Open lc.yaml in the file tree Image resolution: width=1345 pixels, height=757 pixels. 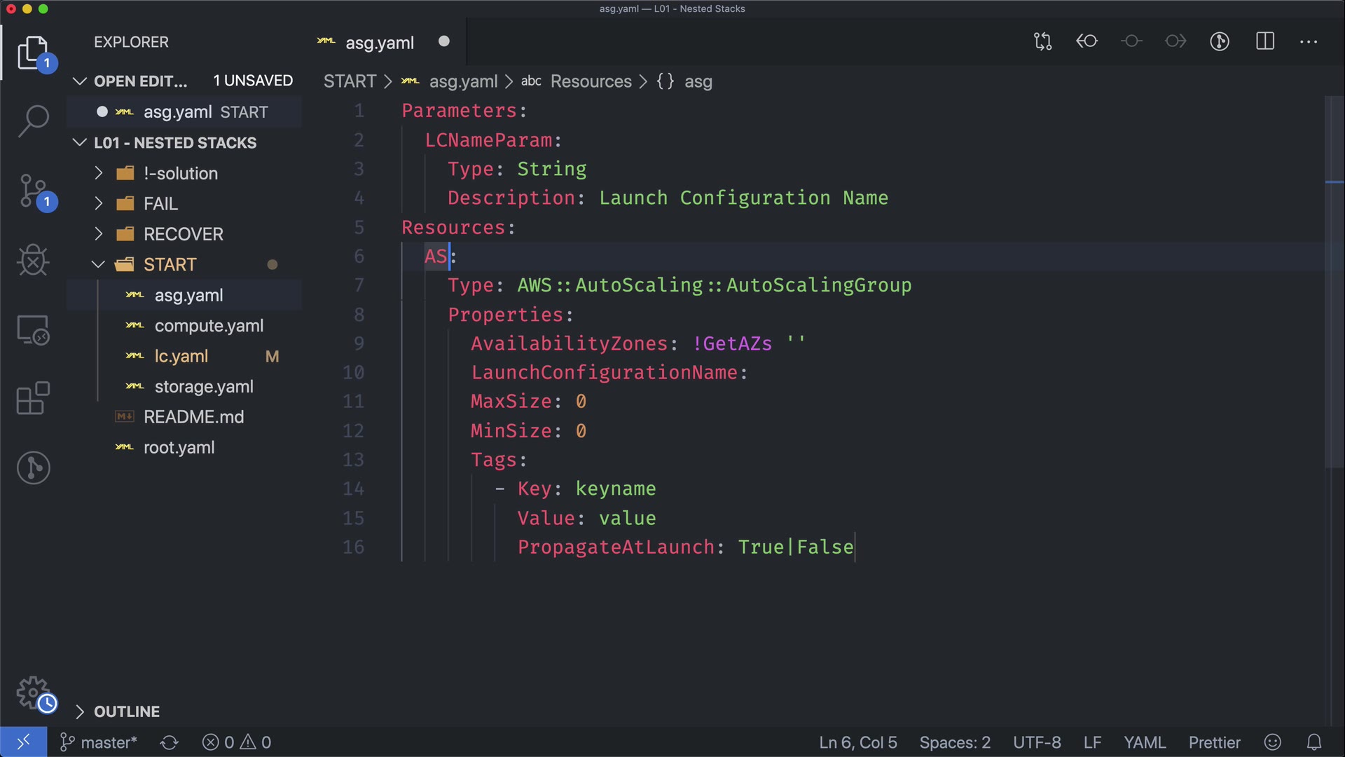tap(181, 356)
